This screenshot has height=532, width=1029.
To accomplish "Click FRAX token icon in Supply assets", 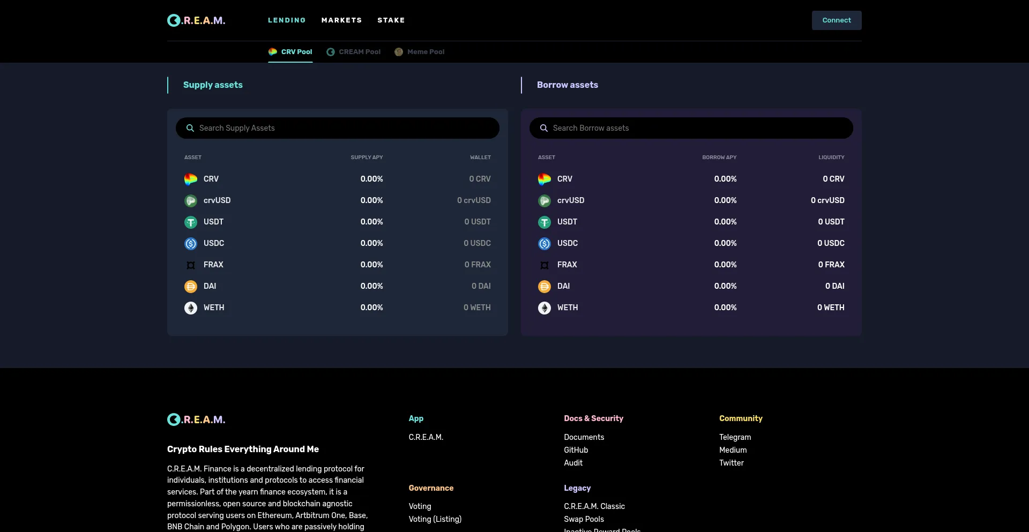I will tap(191, 265).
